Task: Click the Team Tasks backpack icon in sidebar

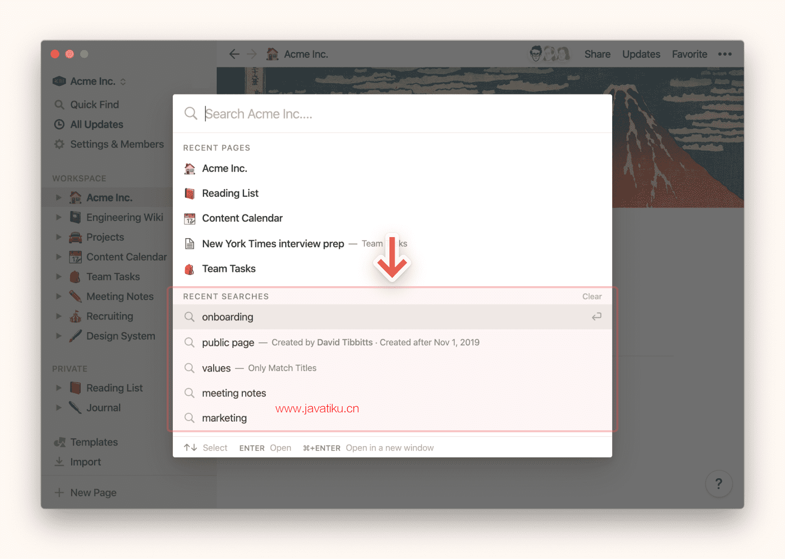Action: tap(75, 277)
